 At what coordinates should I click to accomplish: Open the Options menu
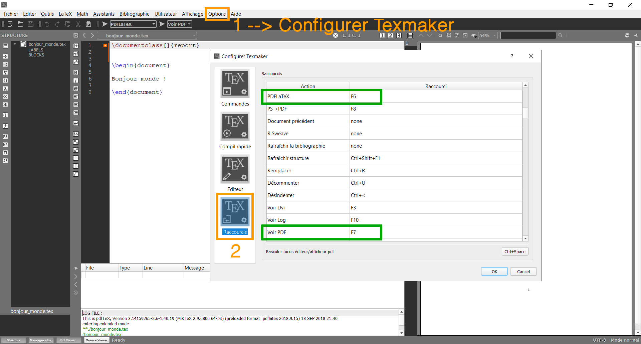tap(217, 14)
